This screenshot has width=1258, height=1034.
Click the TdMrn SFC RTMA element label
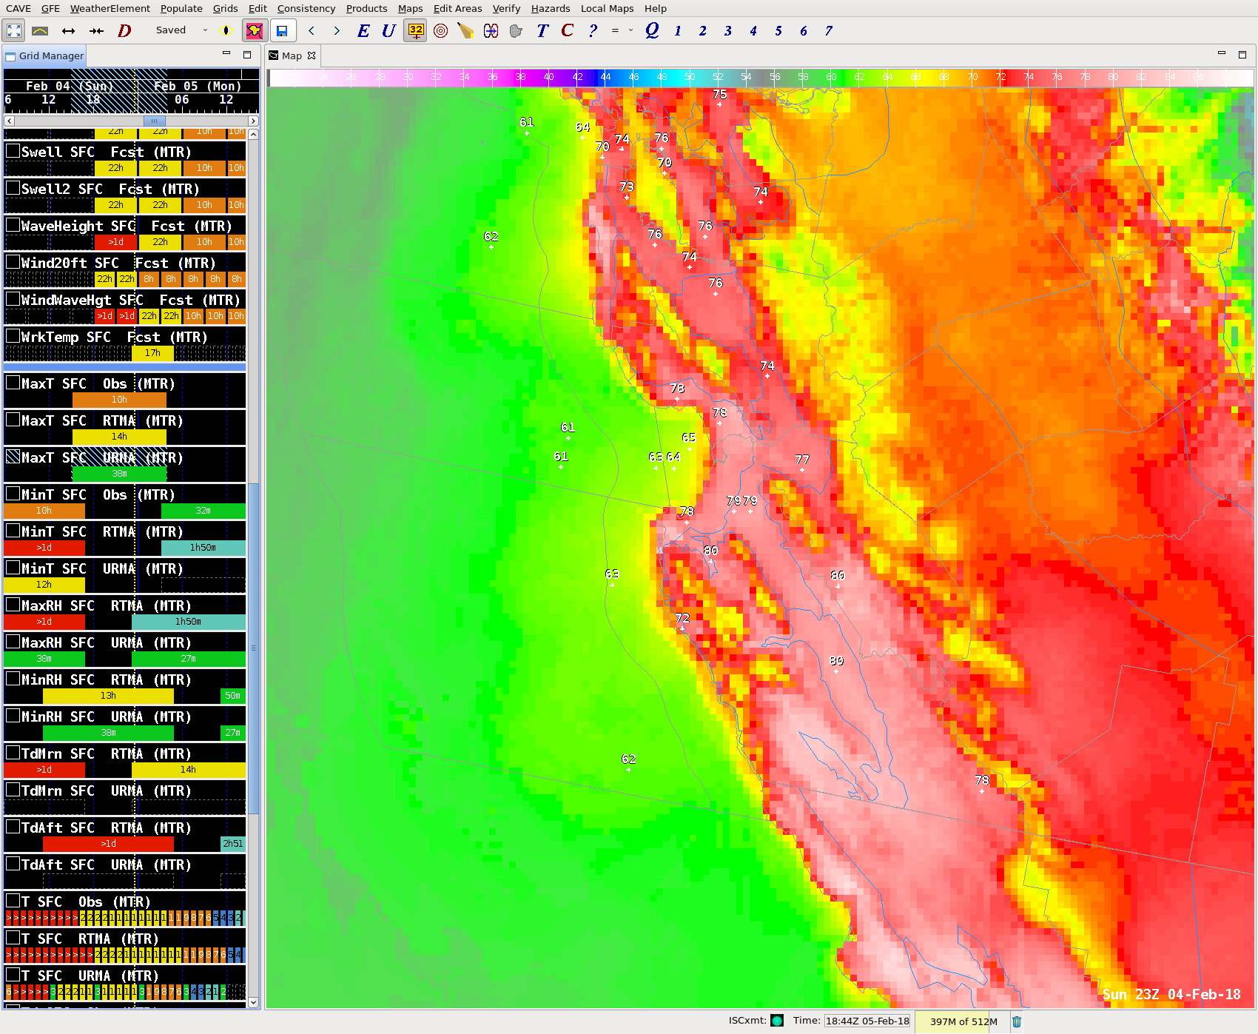(106, 753)
